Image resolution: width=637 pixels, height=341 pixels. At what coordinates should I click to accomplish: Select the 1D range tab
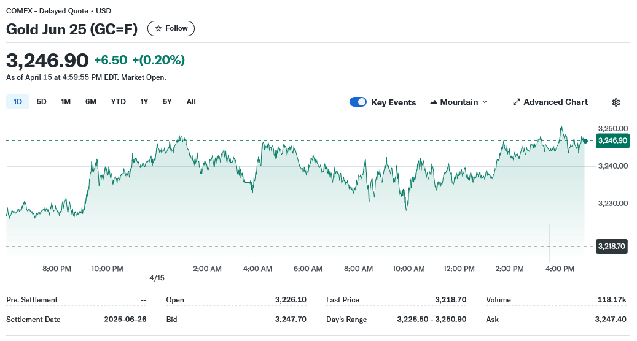click(17, 102)
